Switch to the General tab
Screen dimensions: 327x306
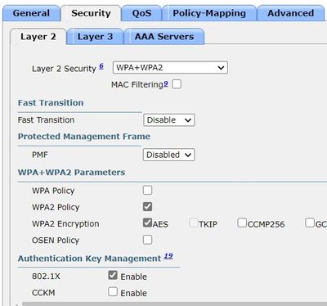click(31, 13)
